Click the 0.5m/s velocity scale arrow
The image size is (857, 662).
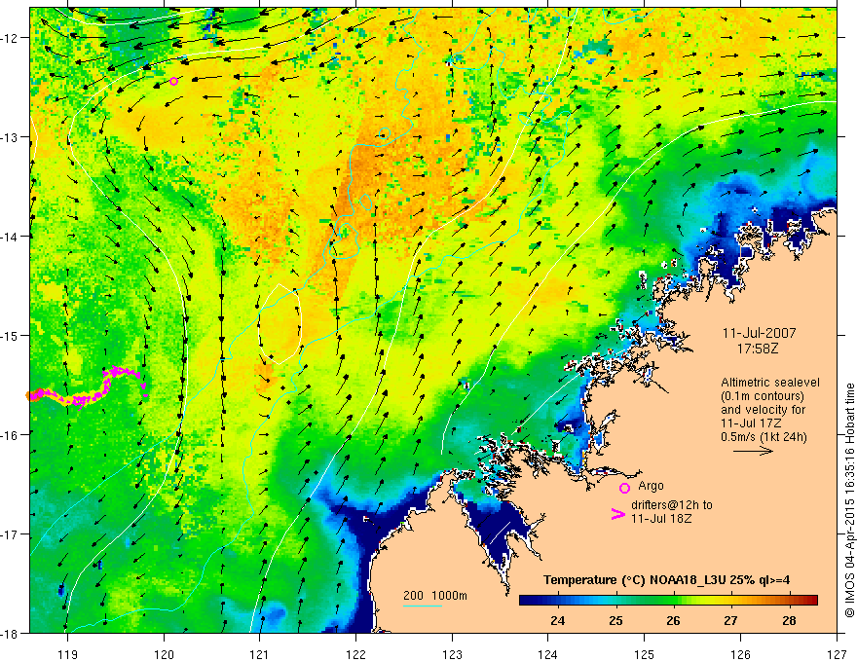(x=753, y=451)
